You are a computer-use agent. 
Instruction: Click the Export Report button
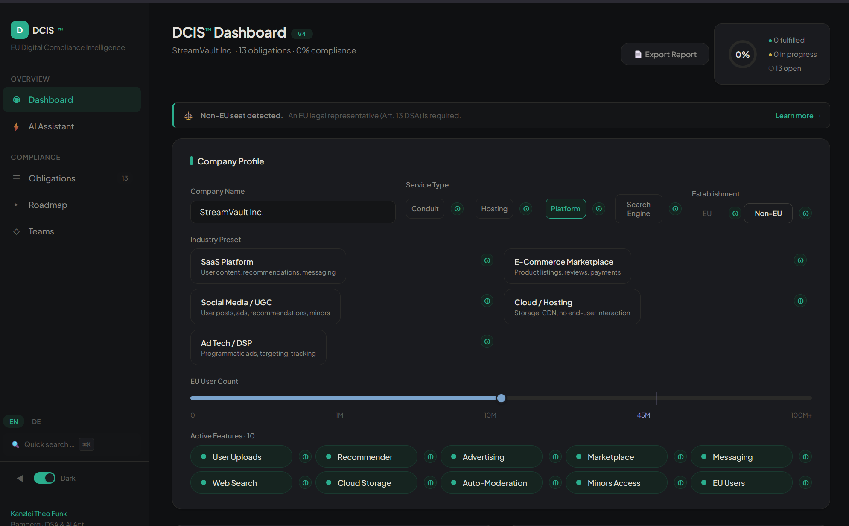pyautogui.click(x=664, y=54)
